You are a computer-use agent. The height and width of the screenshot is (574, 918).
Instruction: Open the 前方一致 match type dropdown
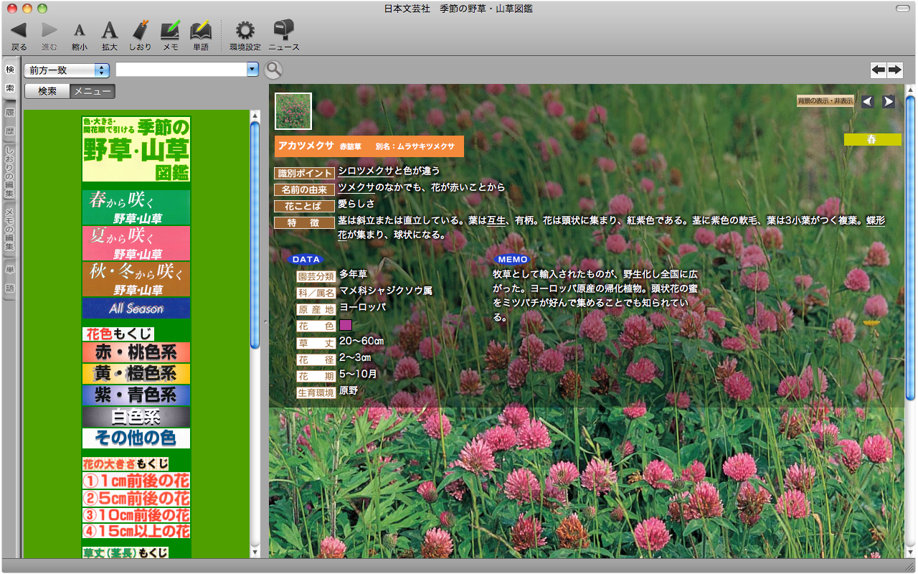[x=66, y=70]
